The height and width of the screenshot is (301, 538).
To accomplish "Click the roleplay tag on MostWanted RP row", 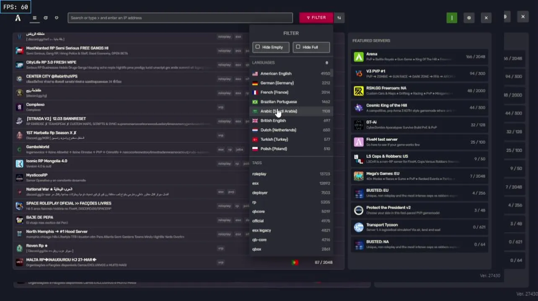I will pyautogui.click(x=225, y=51).
